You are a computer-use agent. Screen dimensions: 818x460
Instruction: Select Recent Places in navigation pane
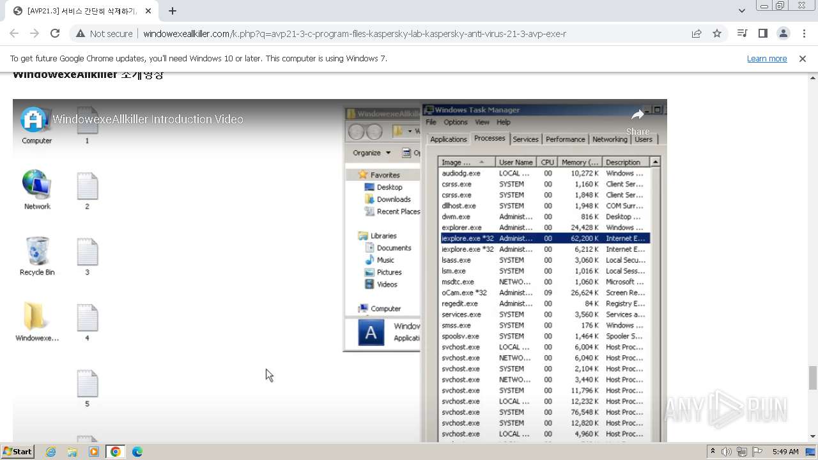click(392, 211)
